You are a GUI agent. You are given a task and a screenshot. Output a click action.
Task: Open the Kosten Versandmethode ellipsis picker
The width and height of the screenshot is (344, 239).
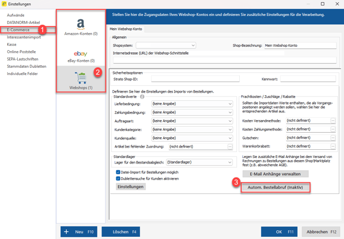tap(333, 120)
